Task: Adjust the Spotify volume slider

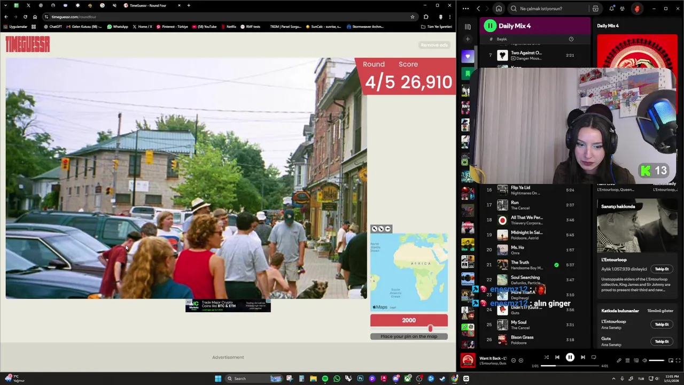Action: [656, 360]
